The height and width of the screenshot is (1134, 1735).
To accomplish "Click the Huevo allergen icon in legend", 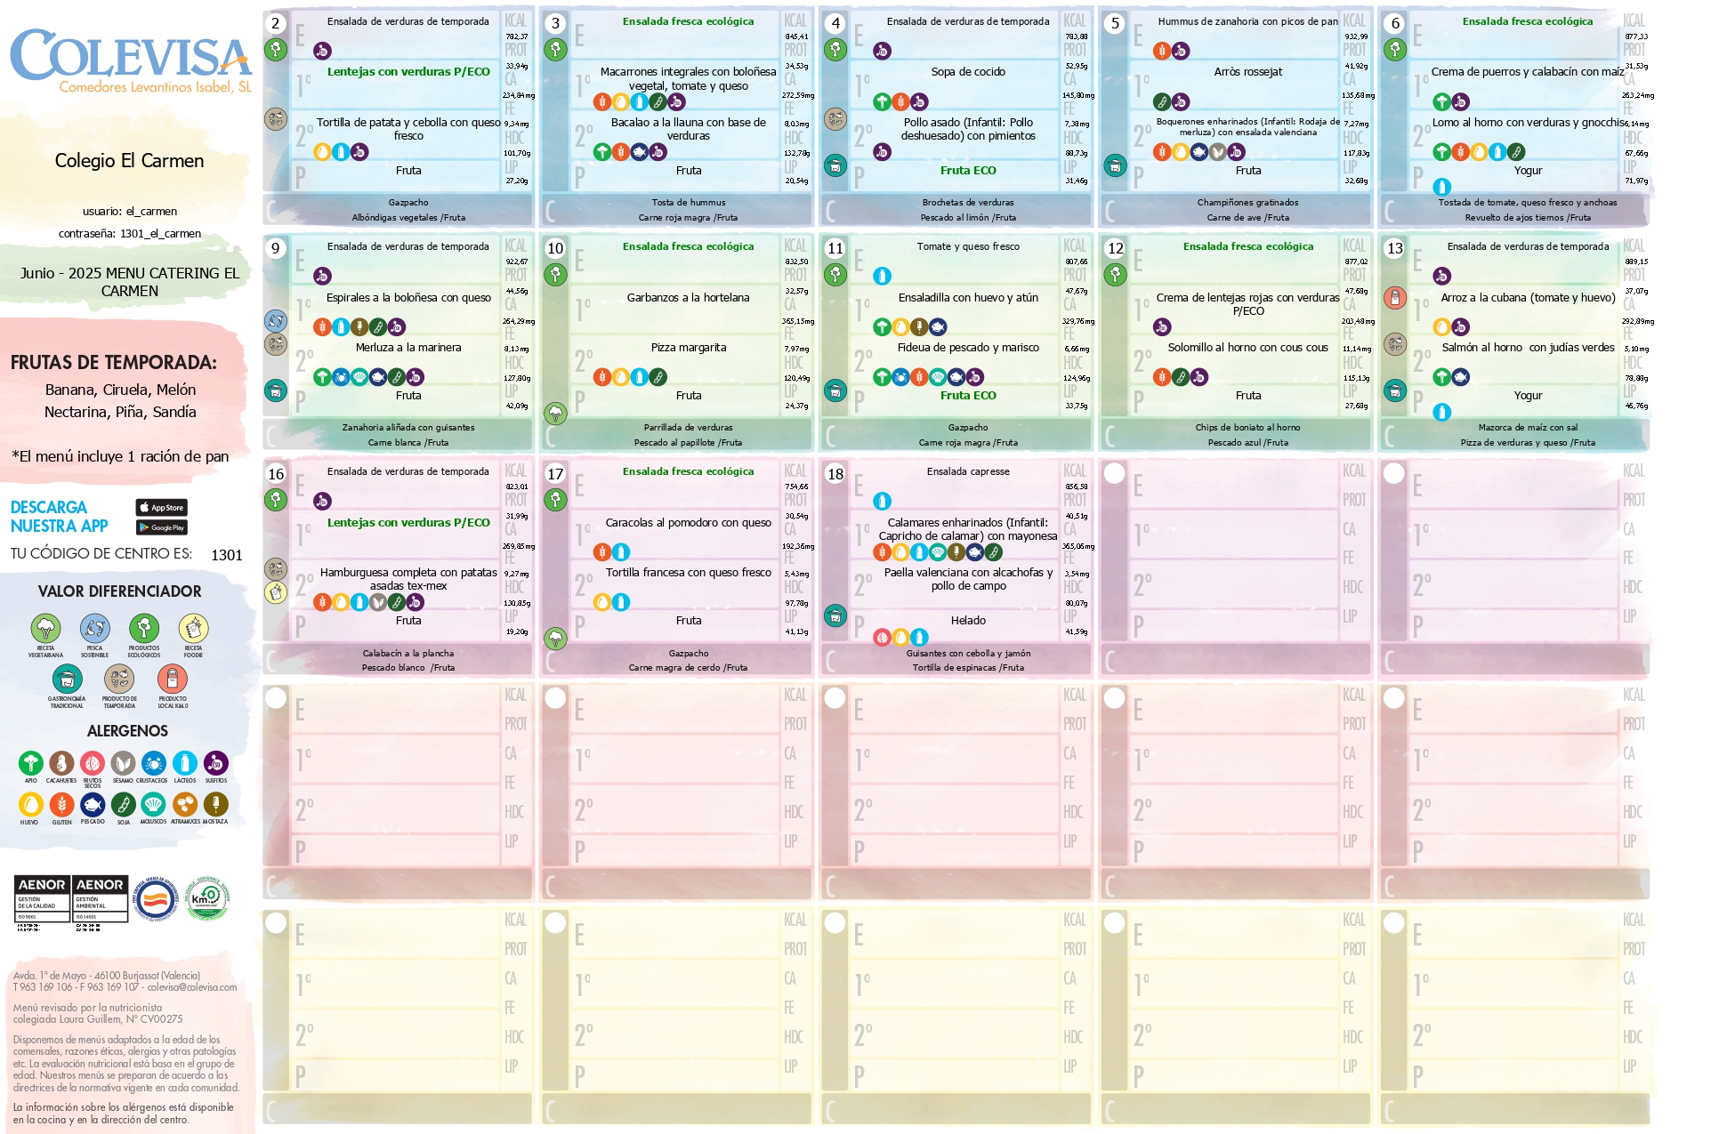I will [x=31, y=804].
